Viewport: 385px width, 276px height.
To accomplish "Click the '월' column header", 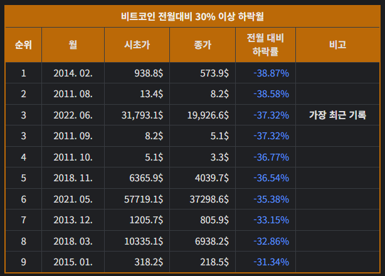I will [73, 45].
